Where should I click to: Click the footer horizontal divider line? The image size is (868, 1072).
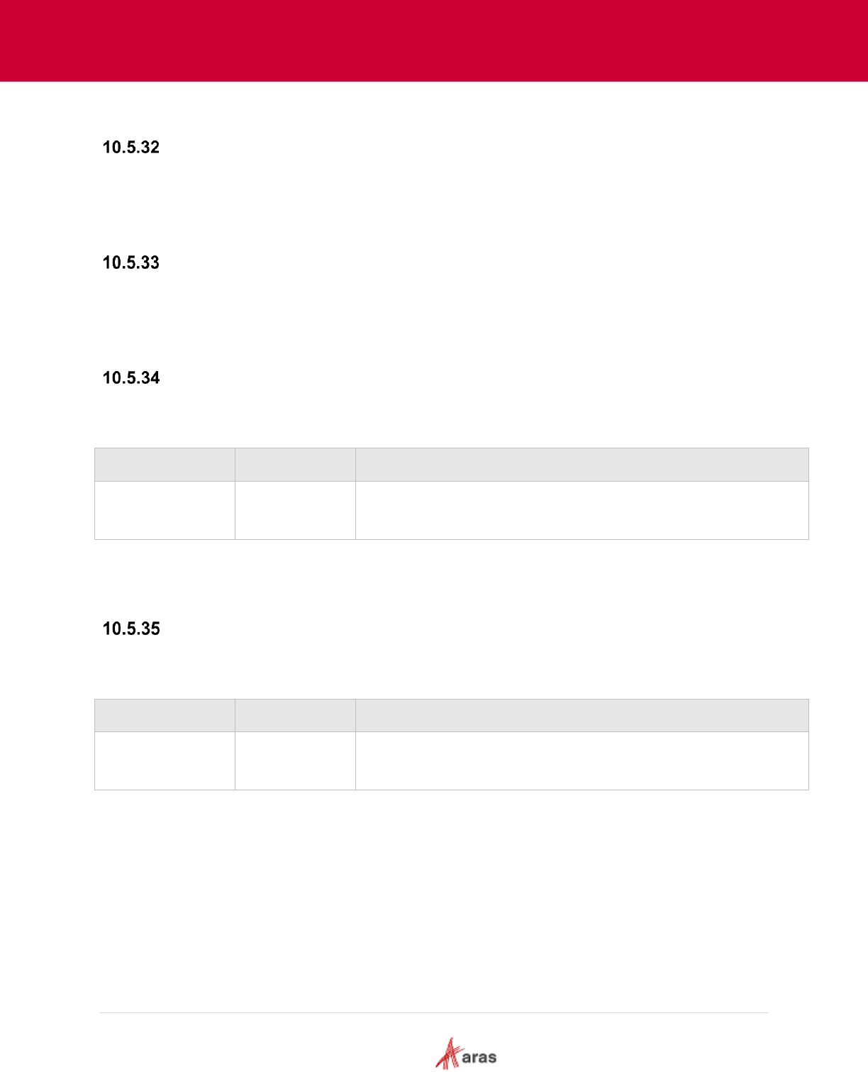[x=434, y=1012]
